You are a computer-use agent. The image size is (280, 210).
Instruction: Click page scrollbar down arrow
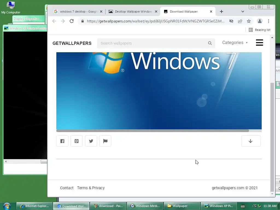point(272,194)
